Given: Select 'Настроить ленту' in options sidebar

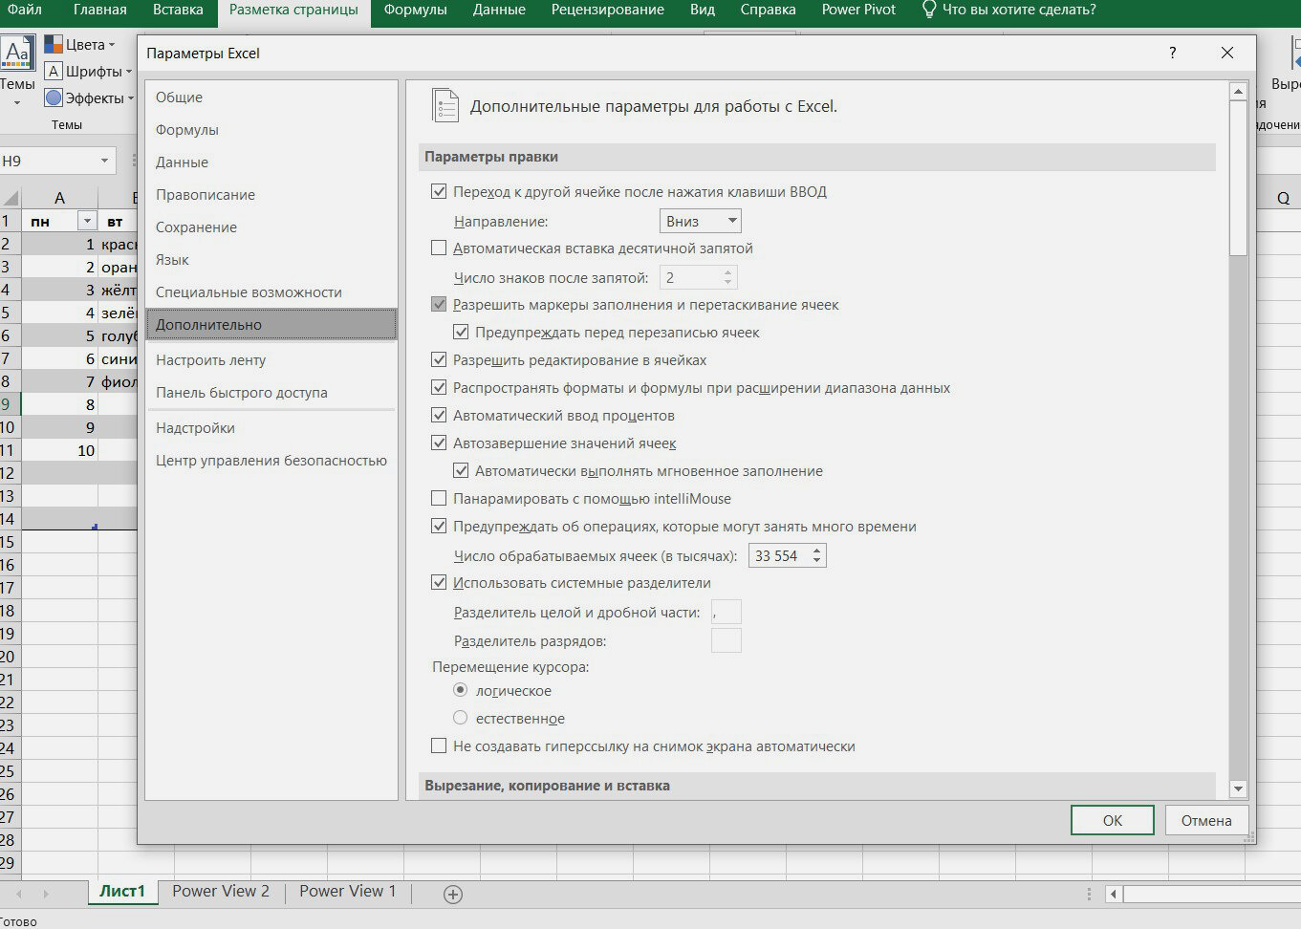Looking at the screenshot, I should pyautogui.click(x=271, y=360).
